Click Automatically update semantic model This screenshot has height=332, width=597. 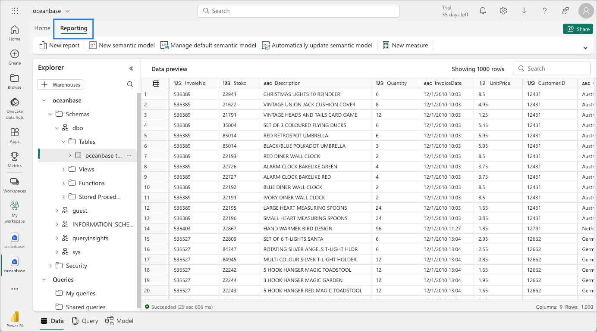(317, 45)
